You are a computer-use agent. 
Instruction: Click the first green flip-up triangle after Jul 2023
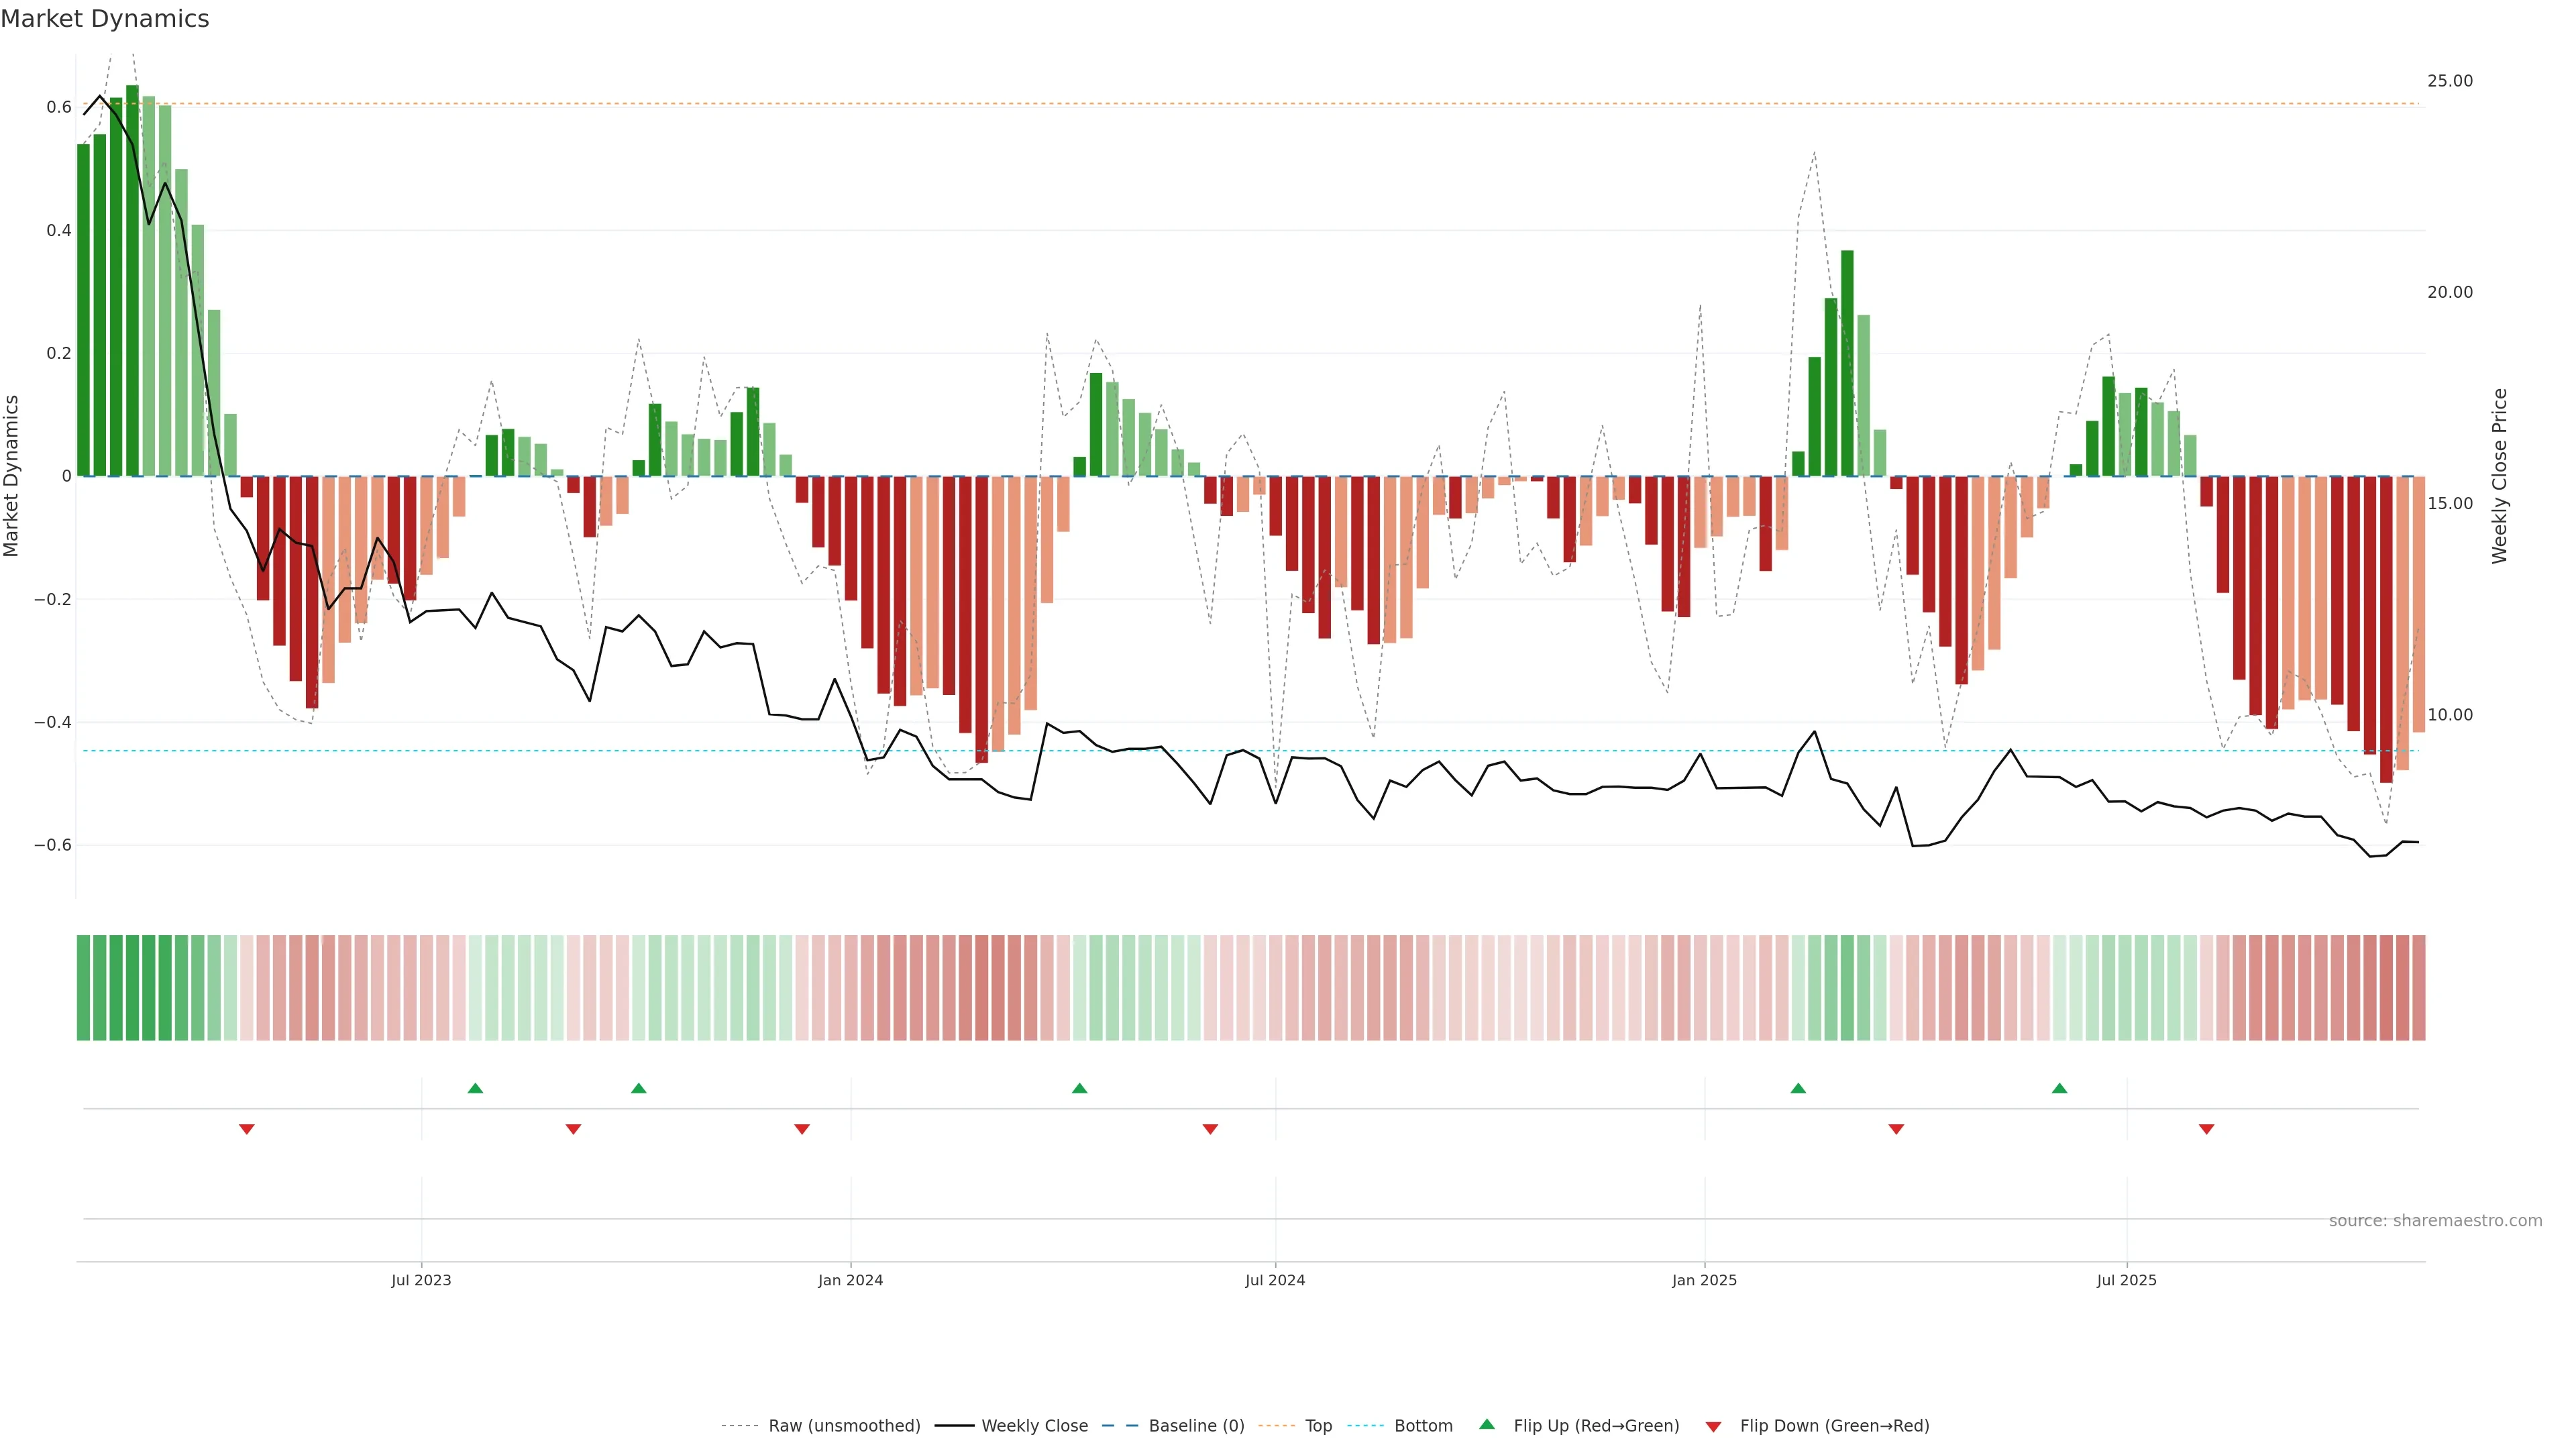(475, 1088)
